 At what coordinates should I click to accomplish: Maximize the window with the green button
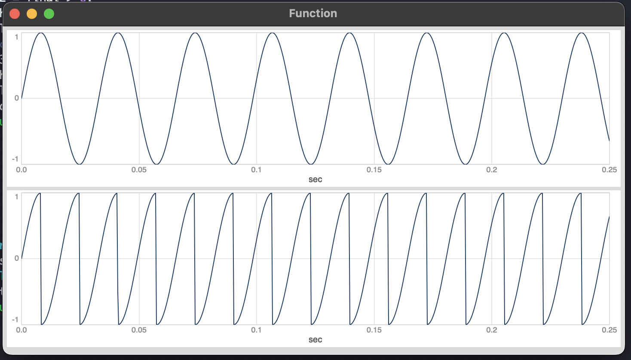click(x=49, y=14)
